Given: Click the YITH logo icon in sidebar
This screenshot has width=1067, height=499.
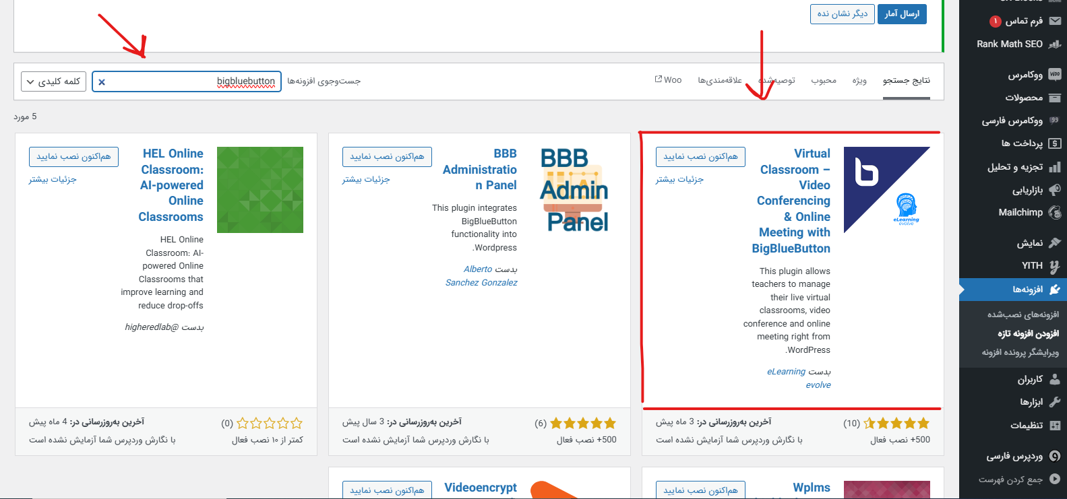Looking at the screenshot, I should 1055,266.
